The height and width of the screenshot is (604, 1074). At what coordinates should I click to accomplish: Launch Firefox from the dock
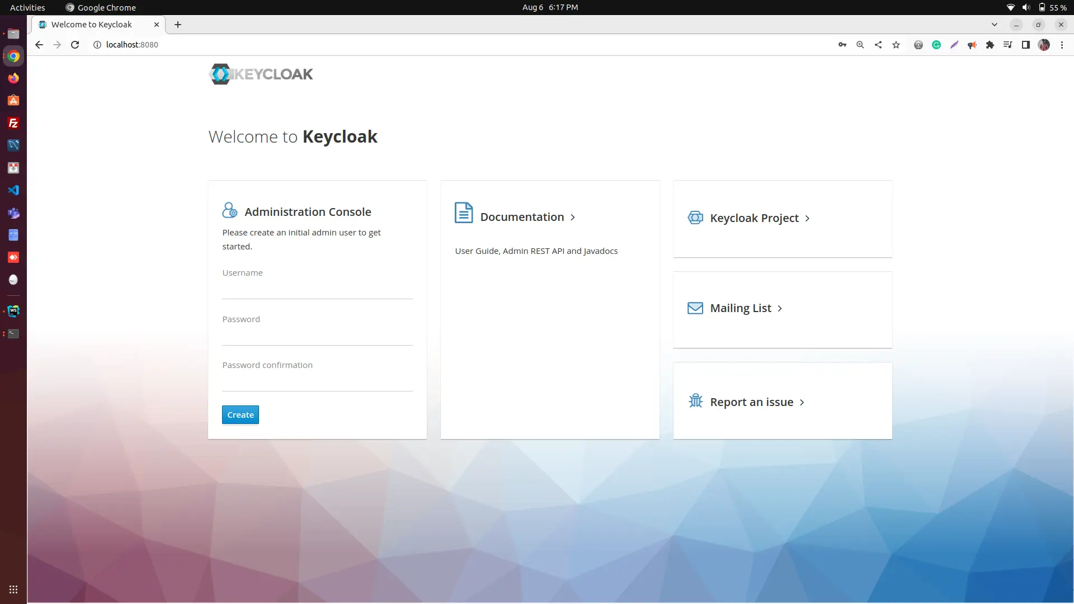pos(13,78)
